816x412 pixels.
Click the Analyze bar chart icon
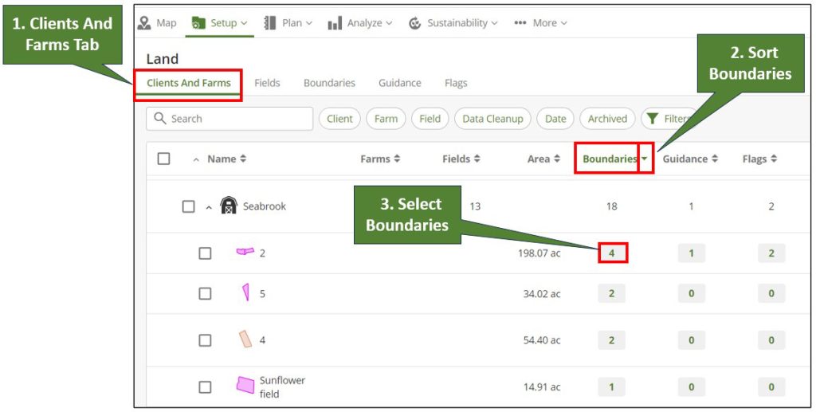[335, 23]
